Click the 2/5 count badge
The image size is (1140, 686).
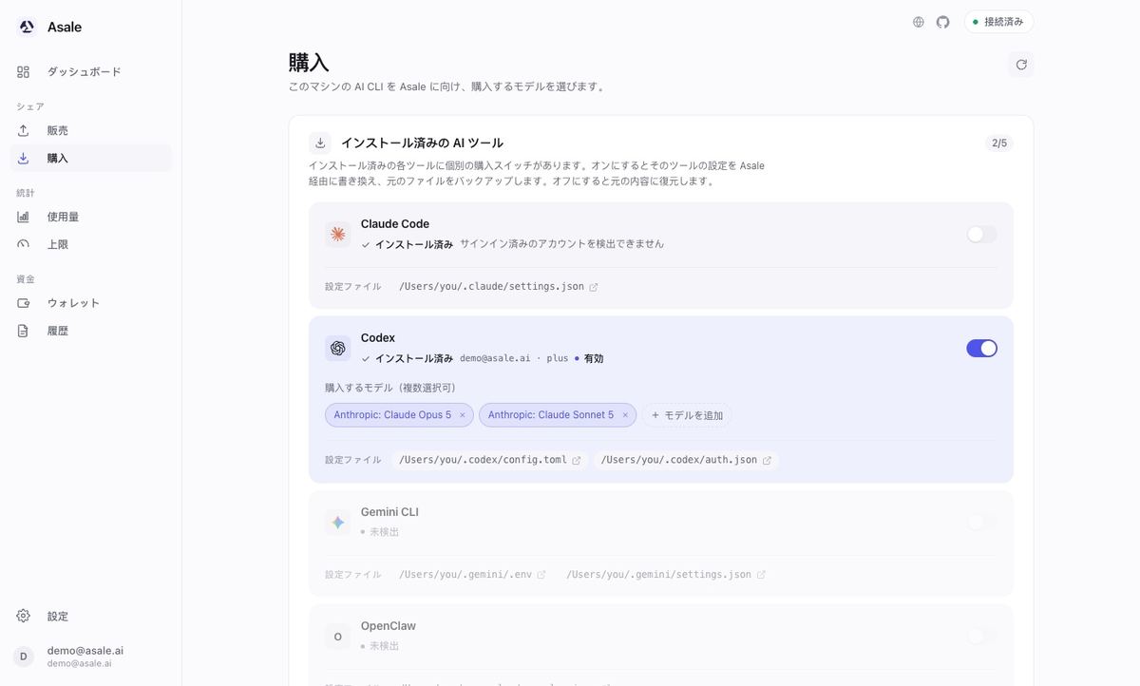click(999, 143)
